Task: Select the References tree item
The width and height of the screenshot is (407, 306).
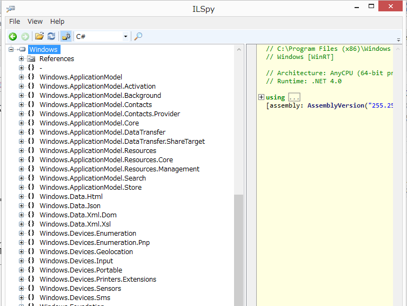Action: click(57, 58)
